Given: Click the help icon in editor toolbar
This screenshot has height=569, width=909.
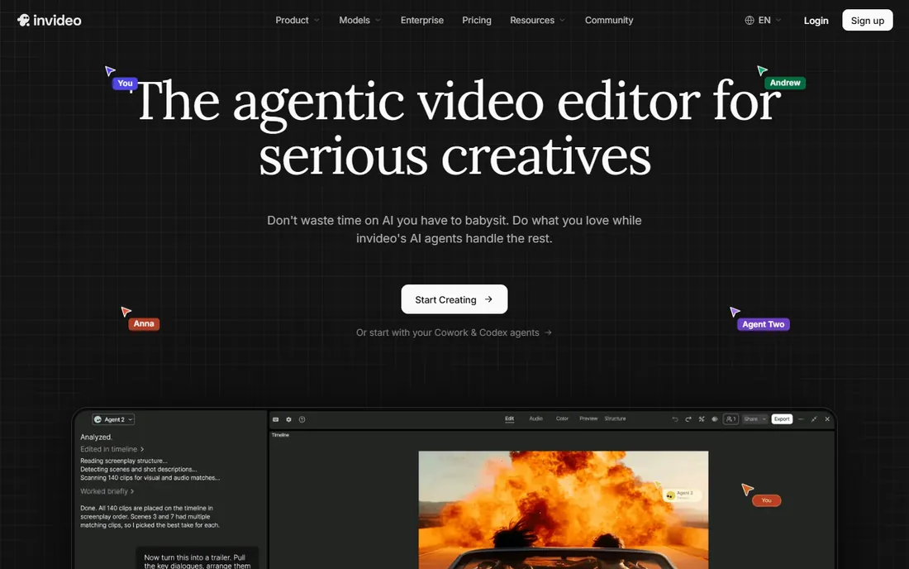Looking at the screenshot, I should click(x=302, y=419).
